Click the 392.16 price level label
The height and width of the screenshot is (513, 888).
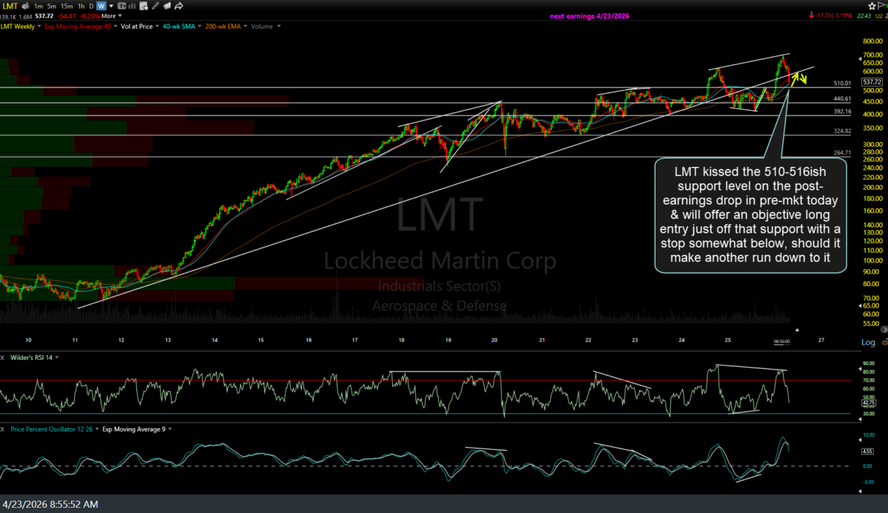click(841, 112)
